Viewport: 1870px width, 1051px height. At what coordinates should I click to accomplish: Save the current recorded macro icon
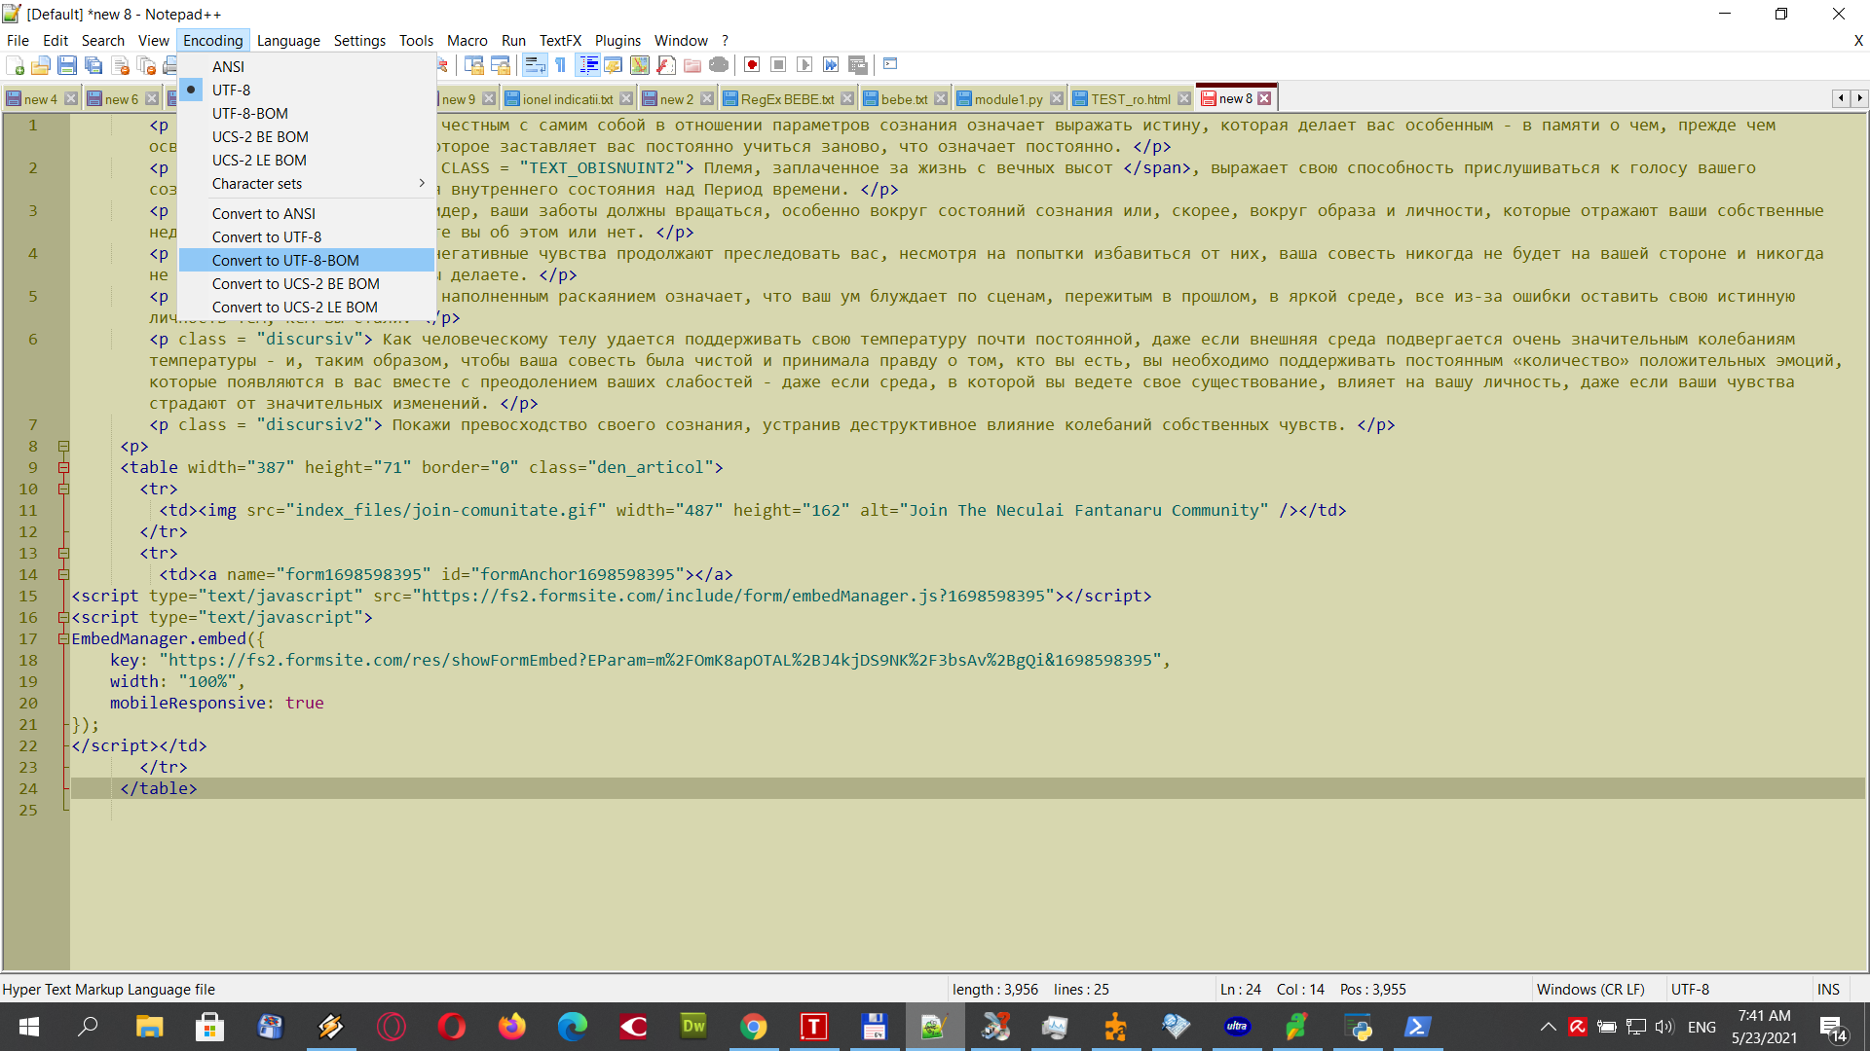click(857, 65)
